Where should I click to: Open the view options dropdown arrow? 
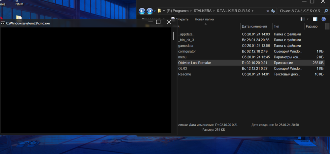point(308,19)
